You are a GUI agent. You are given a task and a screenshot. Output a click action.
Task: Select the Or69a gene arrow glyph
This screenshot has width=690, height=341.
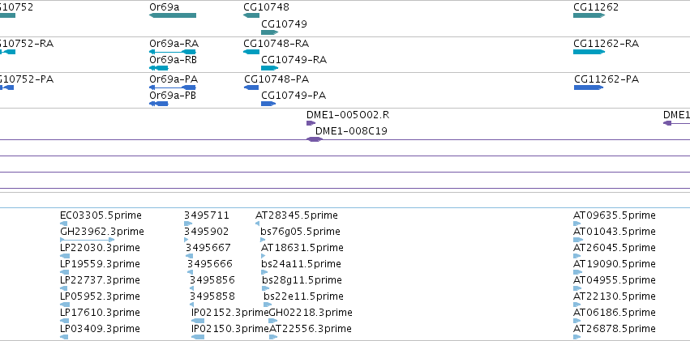(x=173, y=15)
